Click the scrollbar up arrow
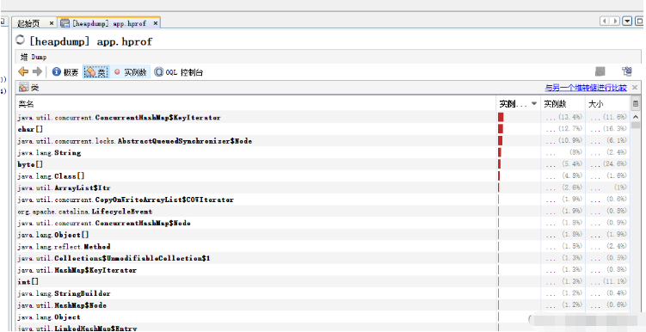The image size is (646, 332). 636,117
